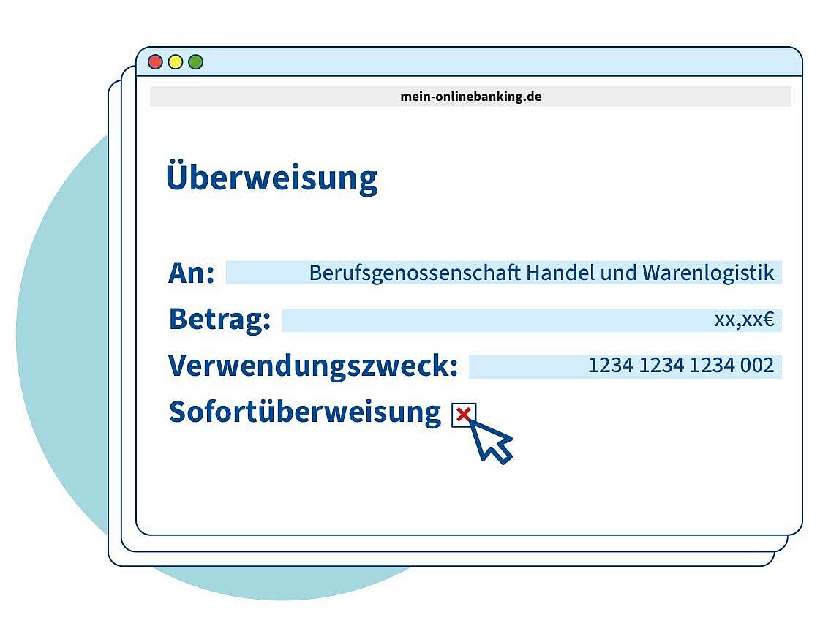
Task: Click the xx,xx€ amount text
Action: click(x=743, y=320)
